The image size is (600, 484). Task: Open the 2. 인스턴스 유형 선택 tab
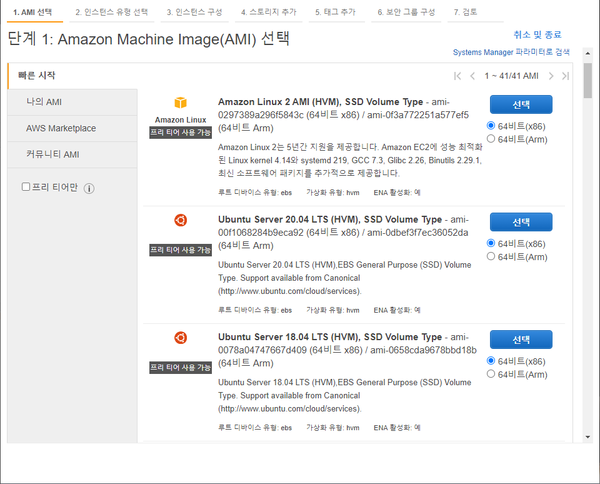click(112, 13)
